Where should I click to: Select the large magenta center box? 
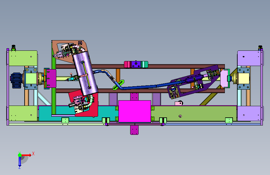[x=135, y=111]
